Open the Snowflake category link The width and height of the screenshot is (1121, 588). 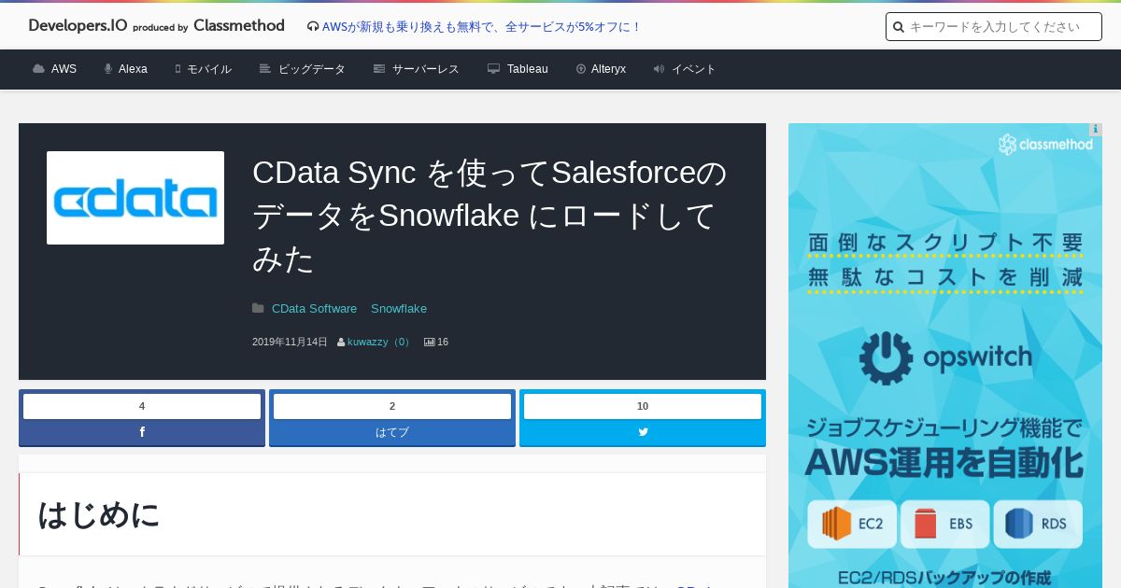point(399,308)
